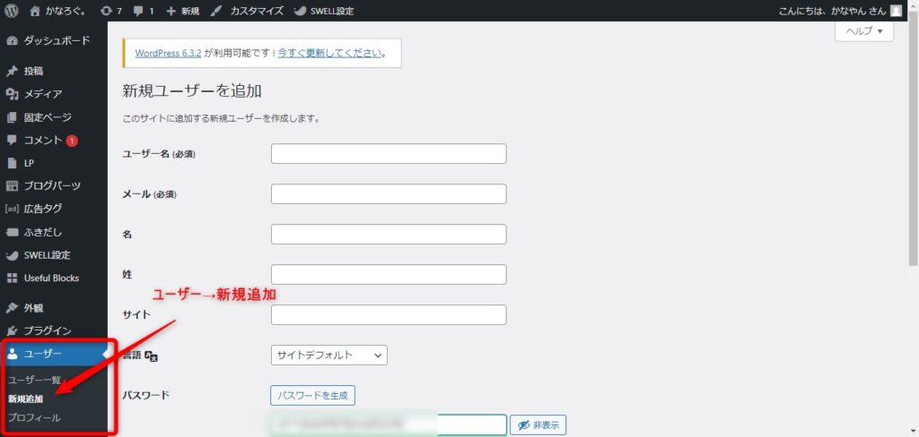Click the メール input field
919x437 pixels.
(389, 194)
